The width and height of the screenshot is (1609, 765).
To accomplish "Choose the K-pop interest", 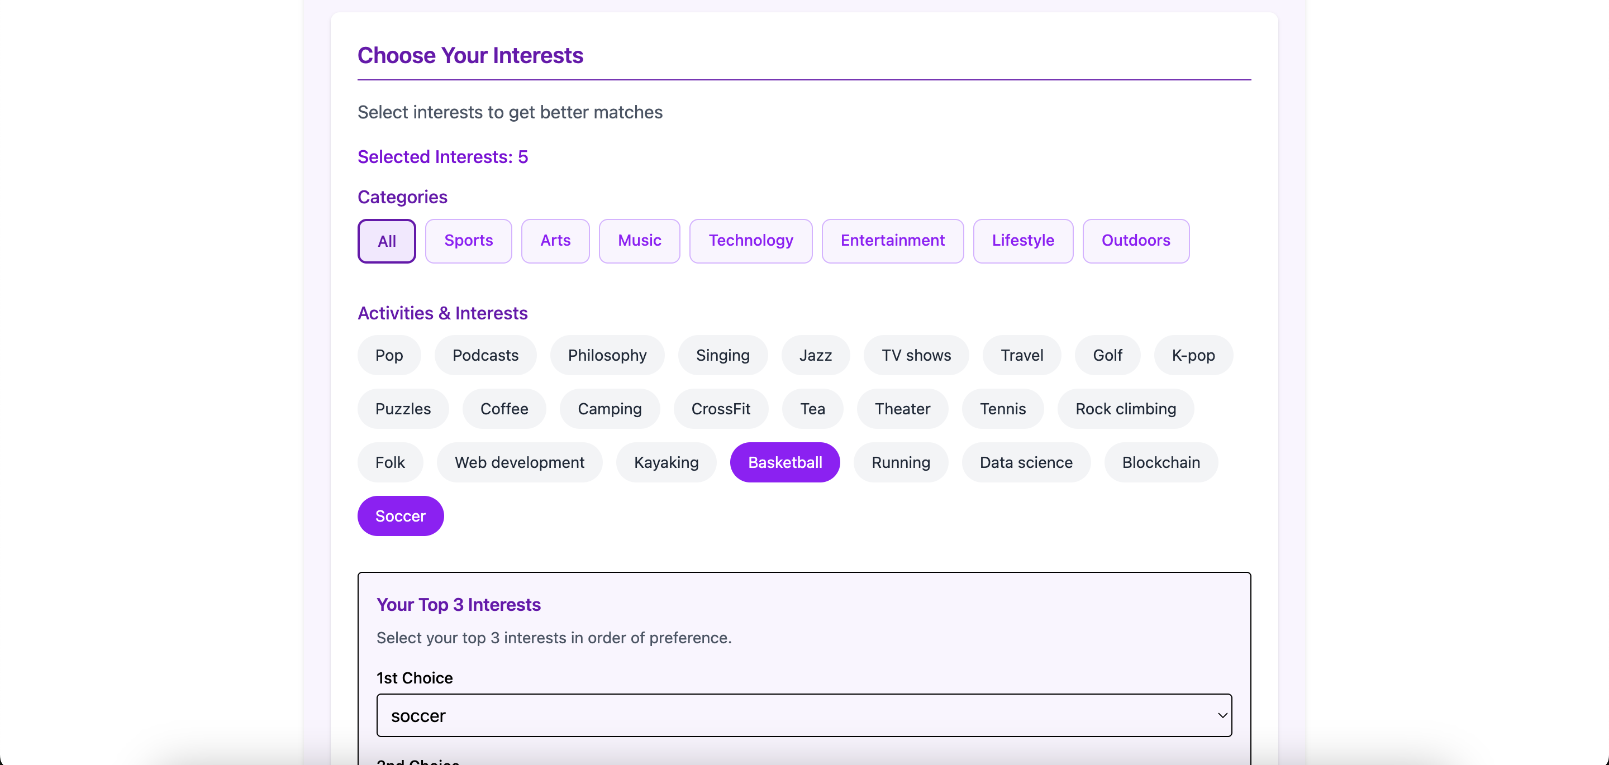I will coord(1192,355).
